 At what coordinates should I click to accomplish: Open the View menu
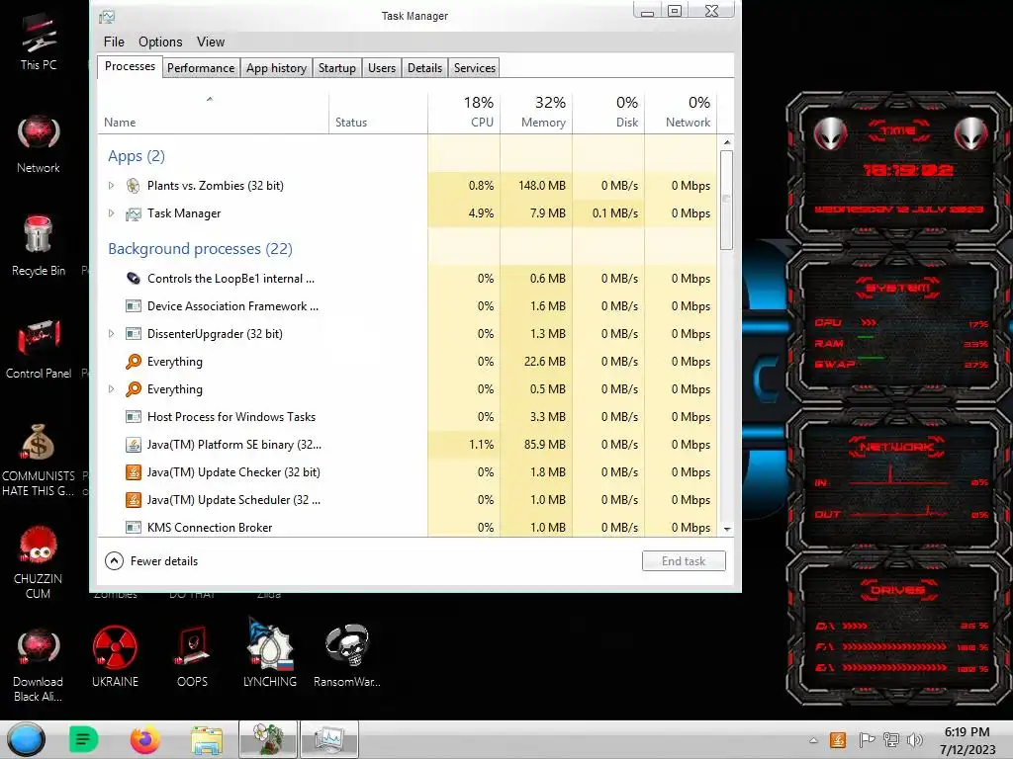tap(211, 42)
